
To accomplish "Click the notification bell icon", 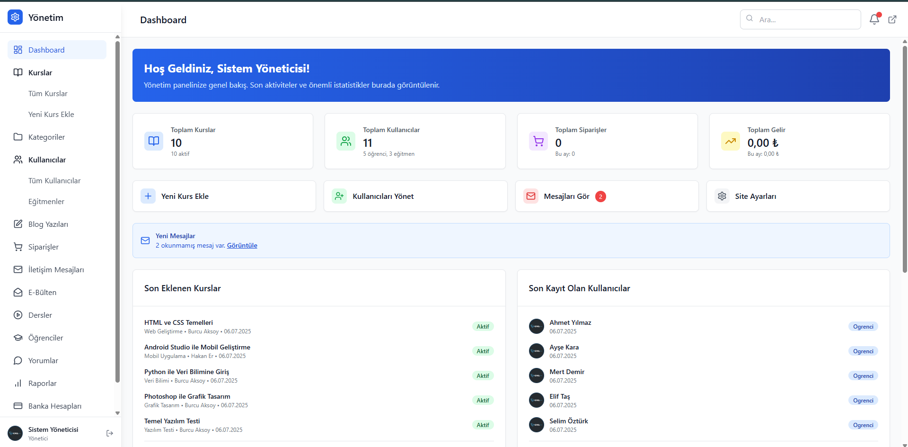I will point(874,19).
